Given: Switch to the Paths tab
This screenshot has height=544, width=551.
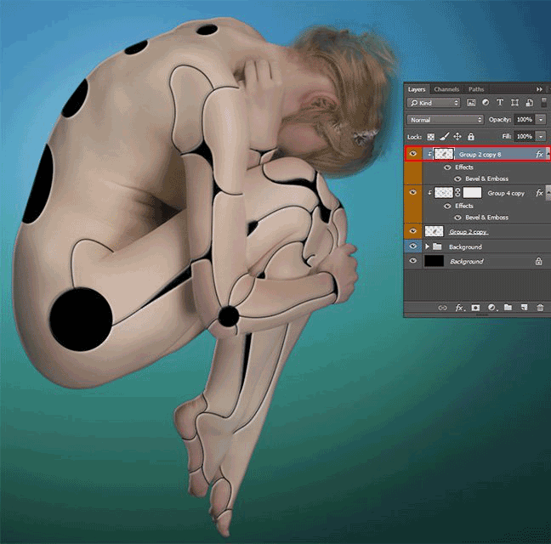Looking at the screenshot, I should [x=476, y=89].
